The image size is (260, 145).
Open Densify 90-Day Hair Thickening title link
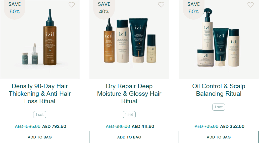pyautogui.click(x=40, y=93)
